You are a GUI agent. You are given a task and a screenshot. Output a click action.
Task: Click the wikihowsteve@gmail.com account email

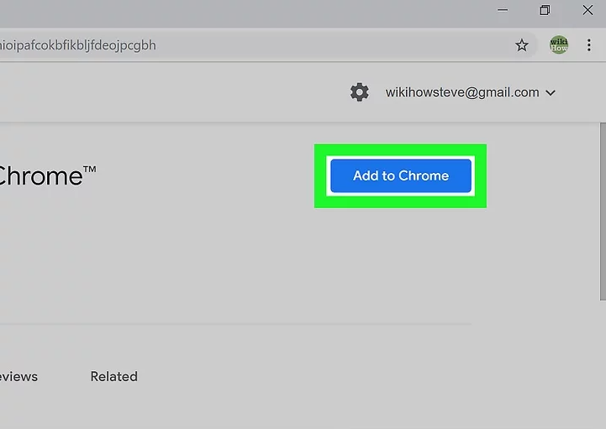[461, 92]
